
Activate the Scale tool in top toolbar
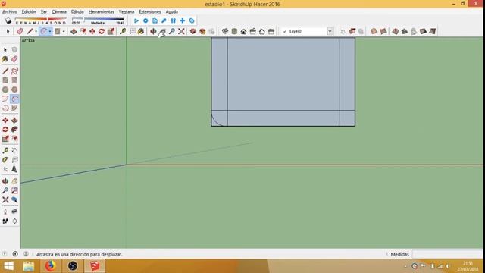pyautogui.click(x=111, y=31)
